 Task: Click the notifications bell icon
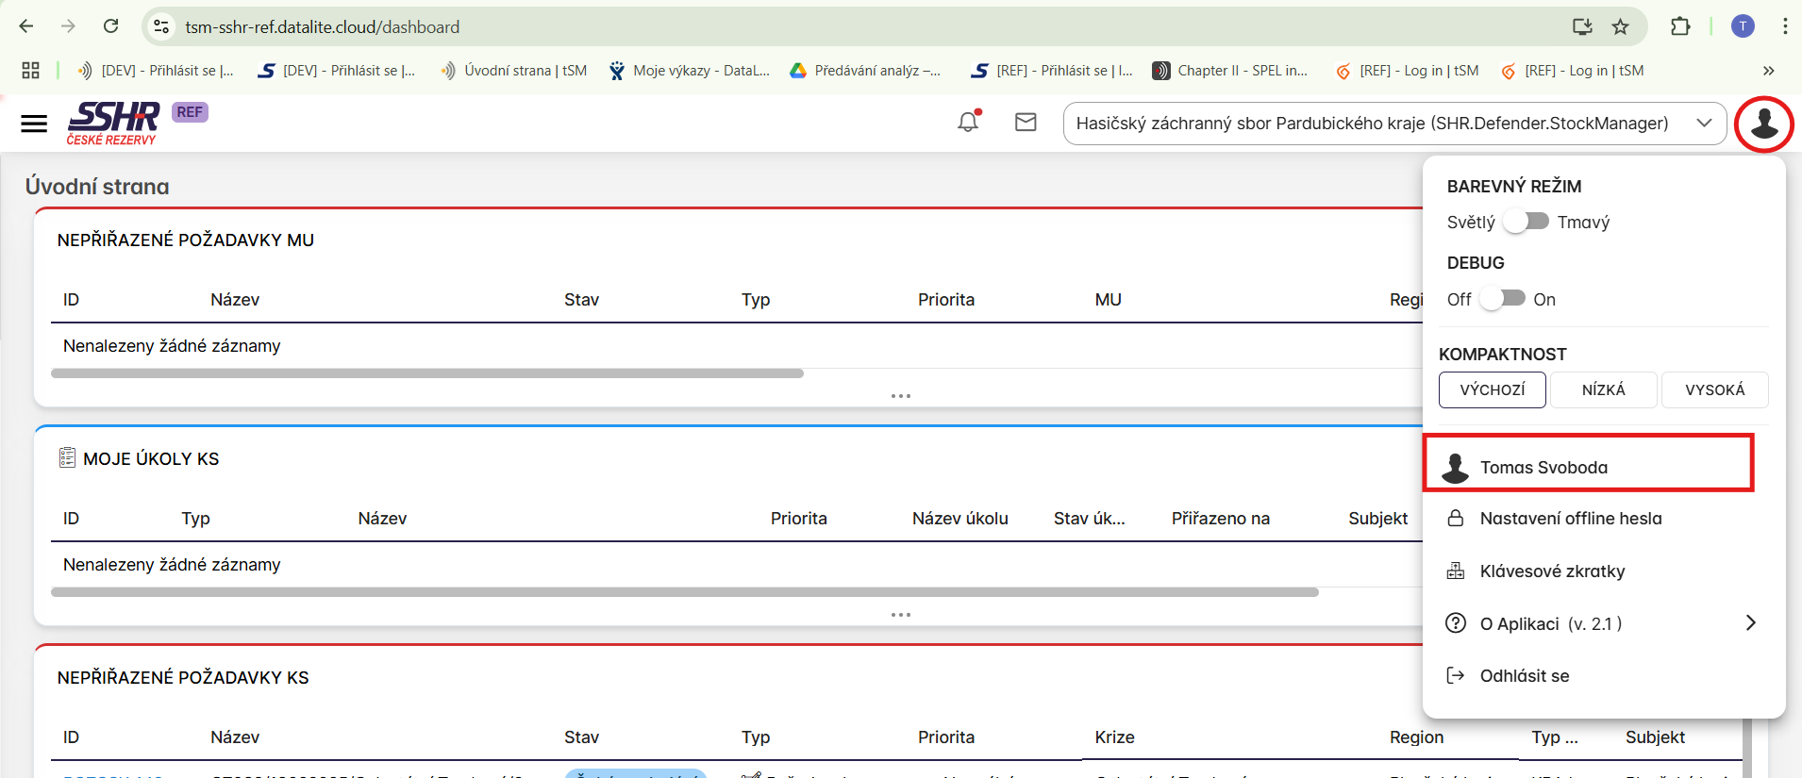coord(968,123)
